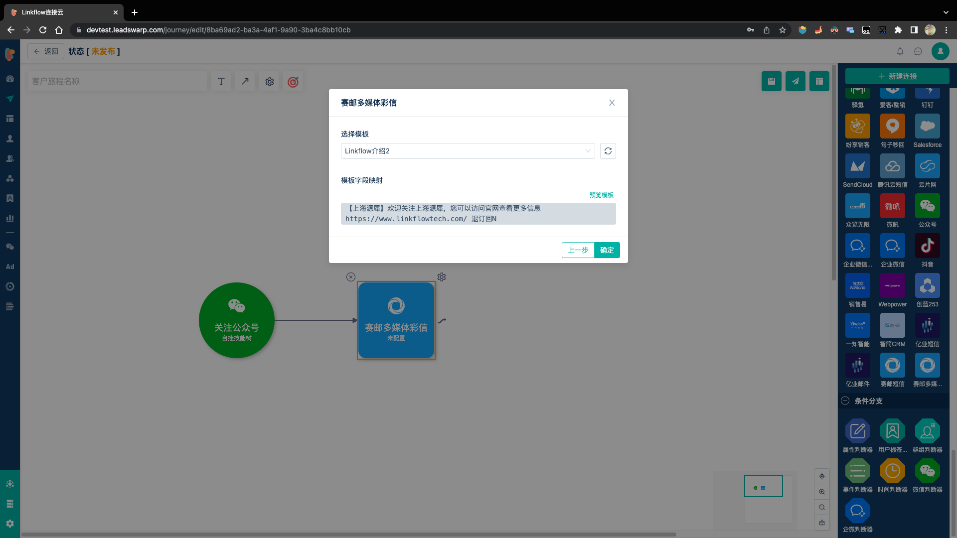957x538 pixels.
Task: Close the 赛邮多媒体彩信 dialog
Action: click(612, 103)
